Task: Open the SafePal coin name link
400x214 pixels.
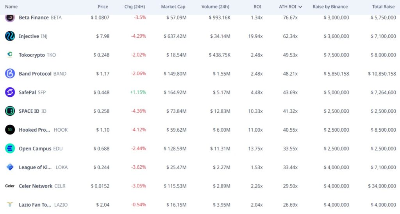Action: 27,92
